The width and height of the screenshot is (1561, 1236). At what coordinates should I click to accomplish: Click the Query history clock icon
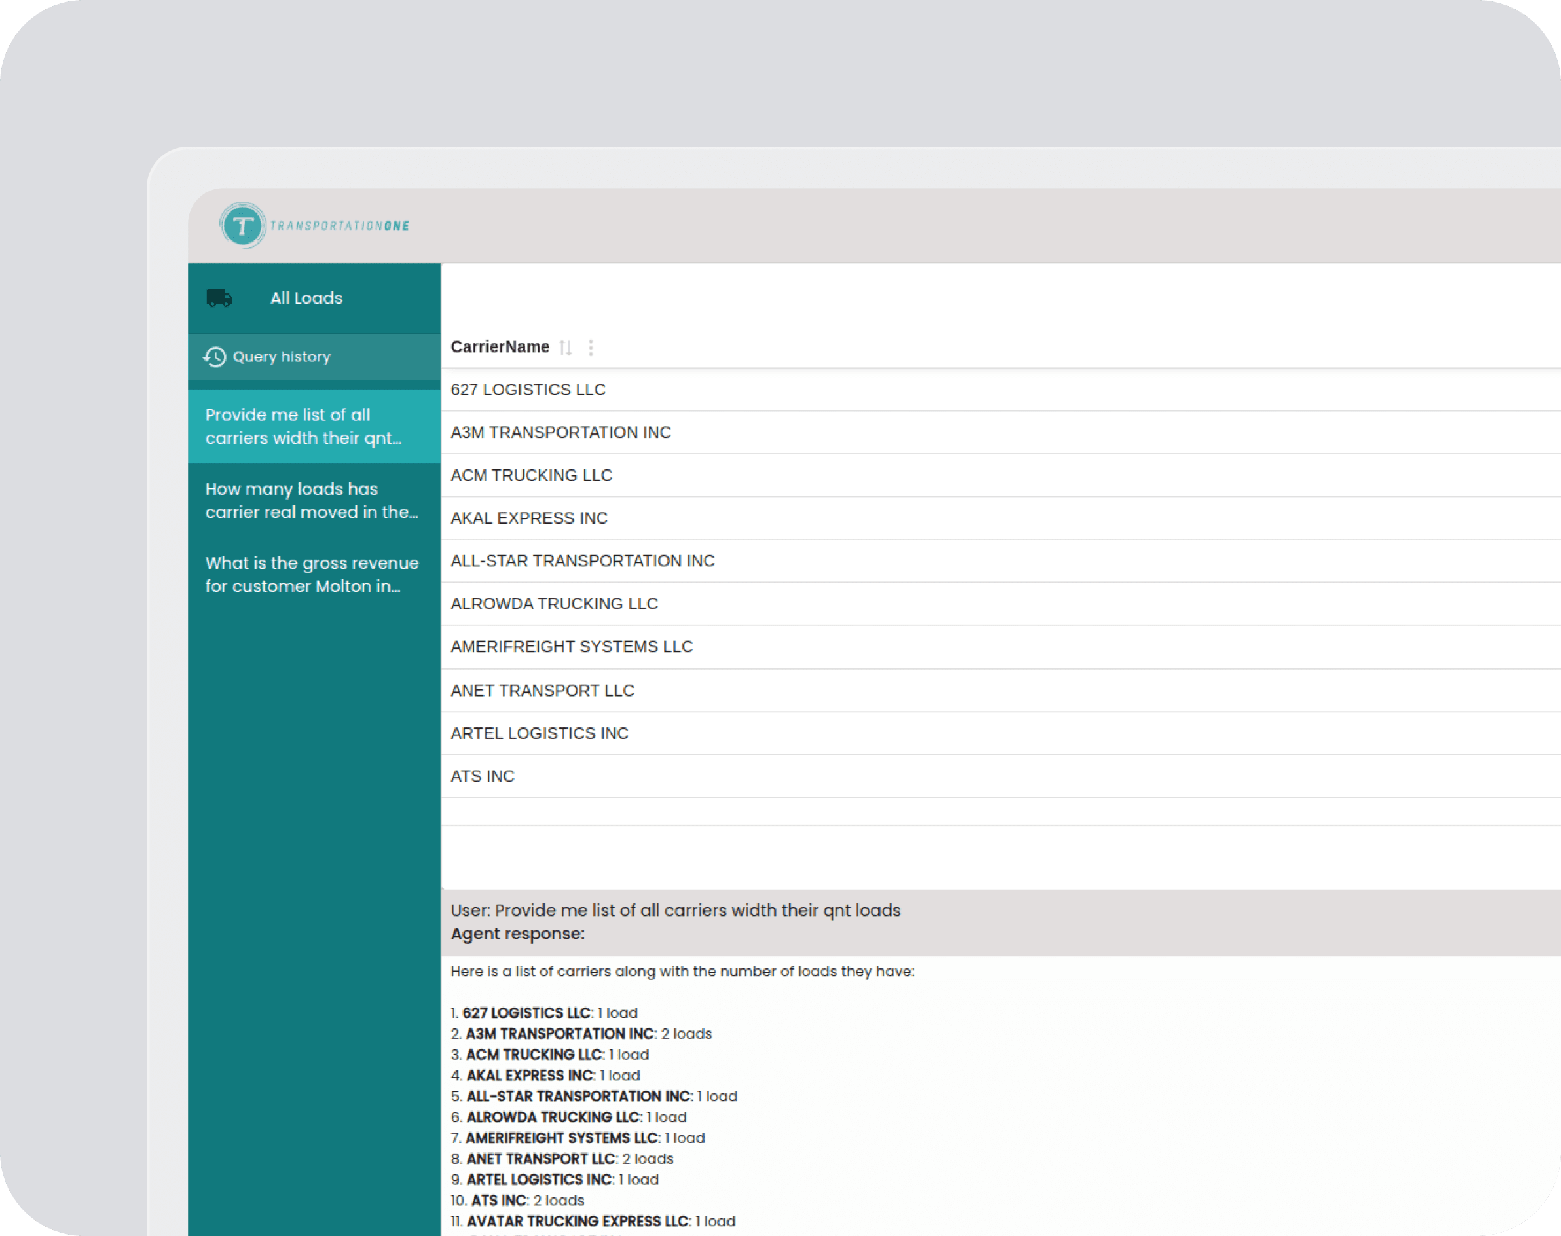point(214,357)
